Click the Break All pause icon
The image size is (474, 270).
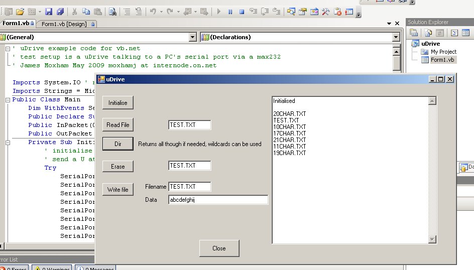click(x=230, y=12)
